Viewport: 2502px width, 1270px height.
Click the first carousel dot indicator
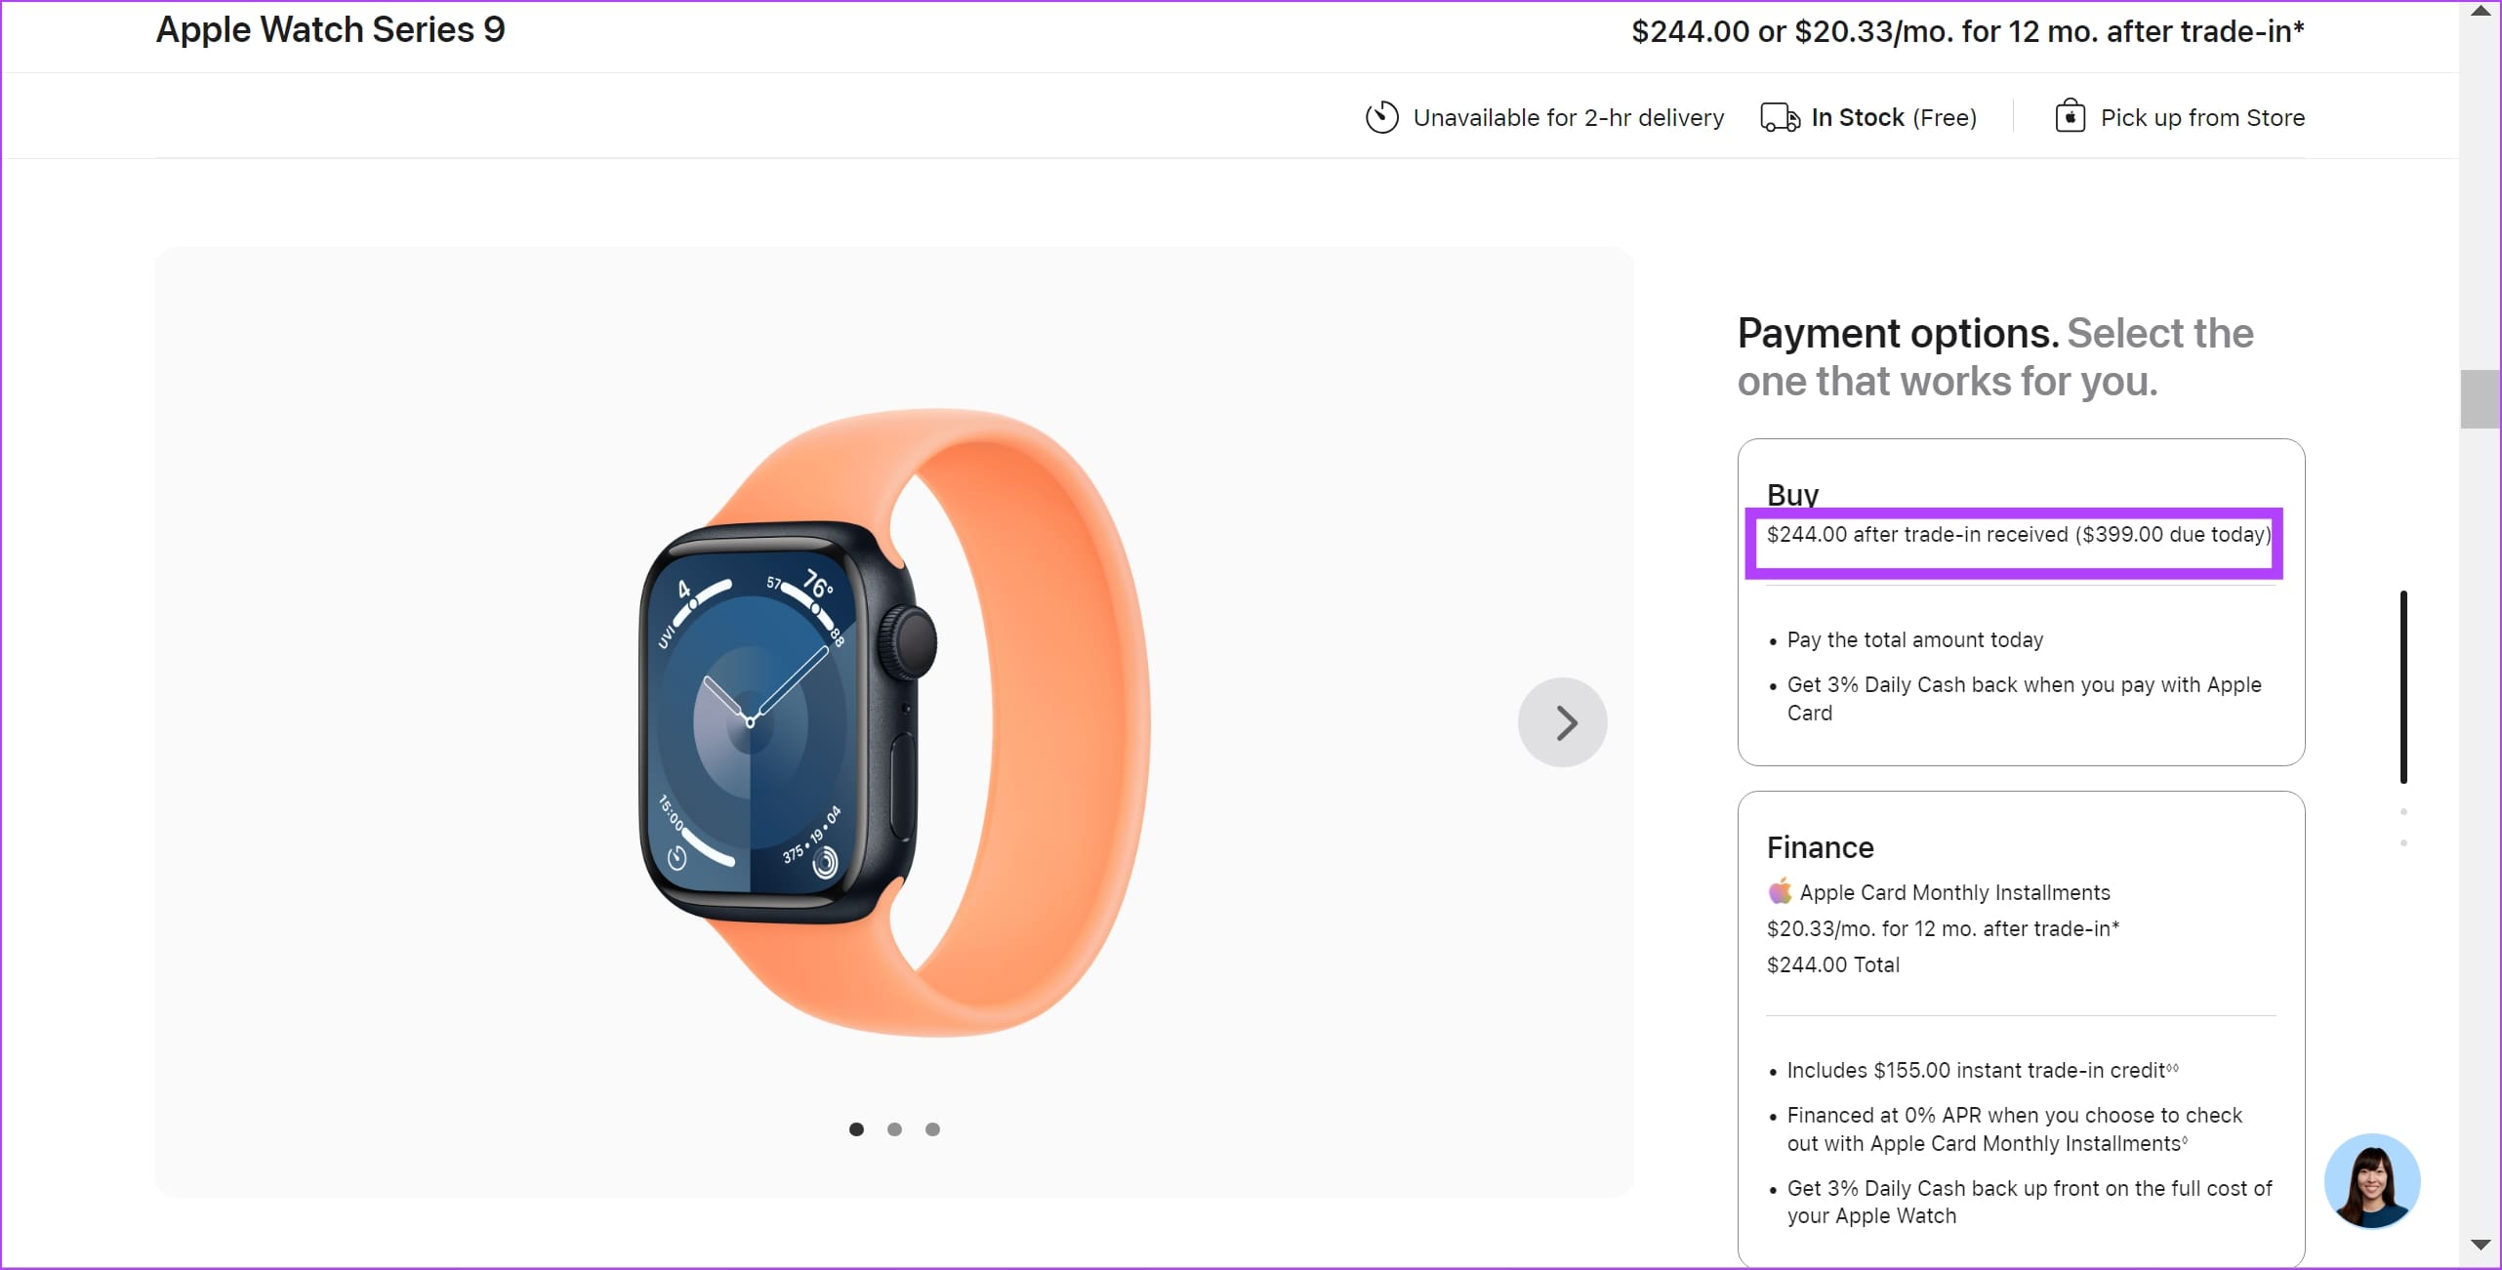point(856,1128)
